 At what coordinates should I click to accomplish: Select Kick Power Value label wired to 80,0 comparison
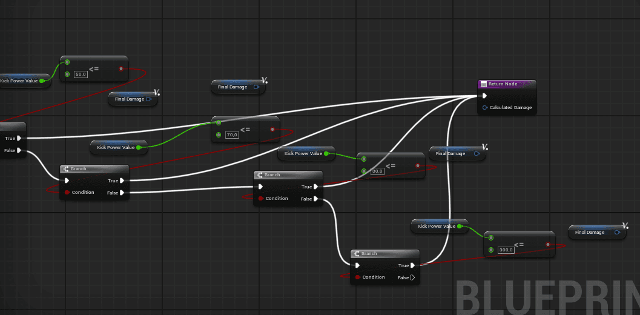pos(303,154)
